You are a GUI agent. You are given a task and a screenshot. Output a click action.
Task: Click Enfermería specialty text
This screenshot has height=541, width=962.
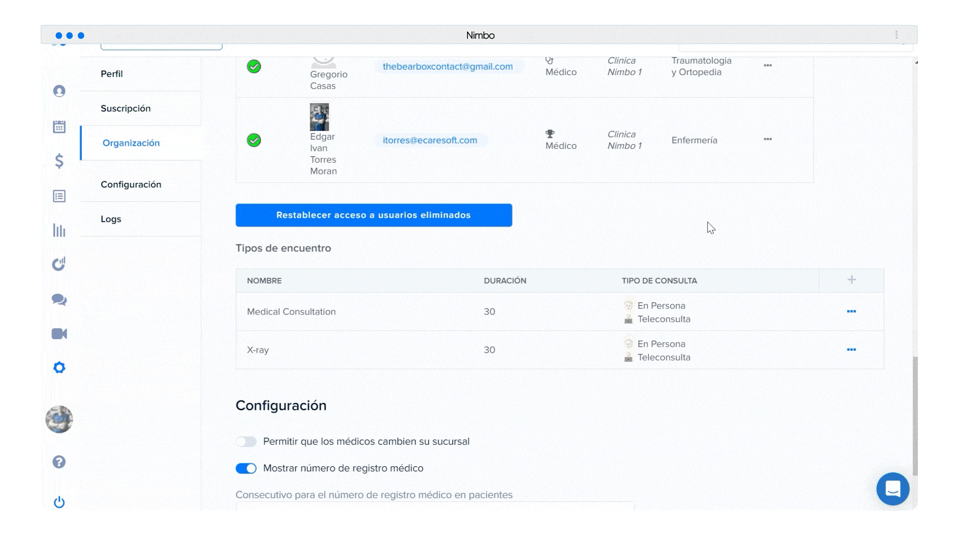694,140
